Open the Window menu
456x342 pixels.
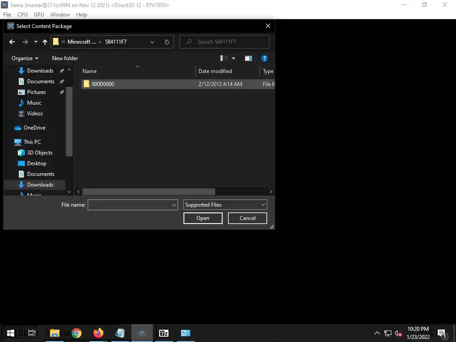(x=60, y=15)
